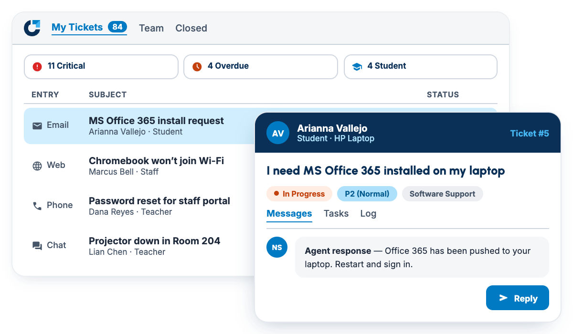The image size is (573, 334).
Task: Click the 84 ticket count badge
Action: point(117,27)
